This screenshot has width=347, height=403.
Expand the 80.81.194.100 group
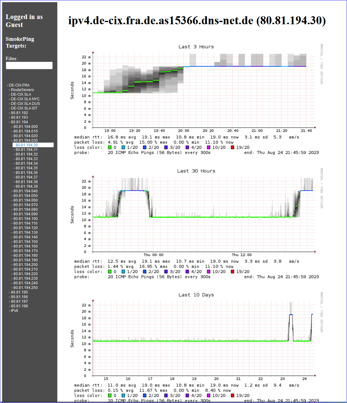pyautogui.click(x=25, y=219)
